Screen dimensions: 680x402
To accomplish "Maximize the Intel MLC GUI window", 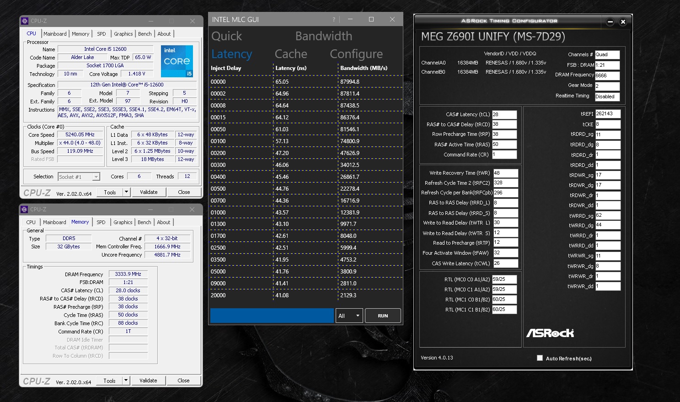I will [x=371, y=19].
